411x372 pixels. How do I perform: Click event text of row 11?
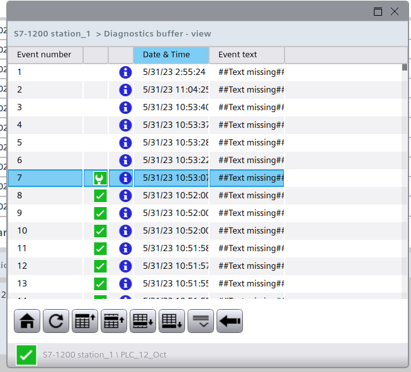251,248
